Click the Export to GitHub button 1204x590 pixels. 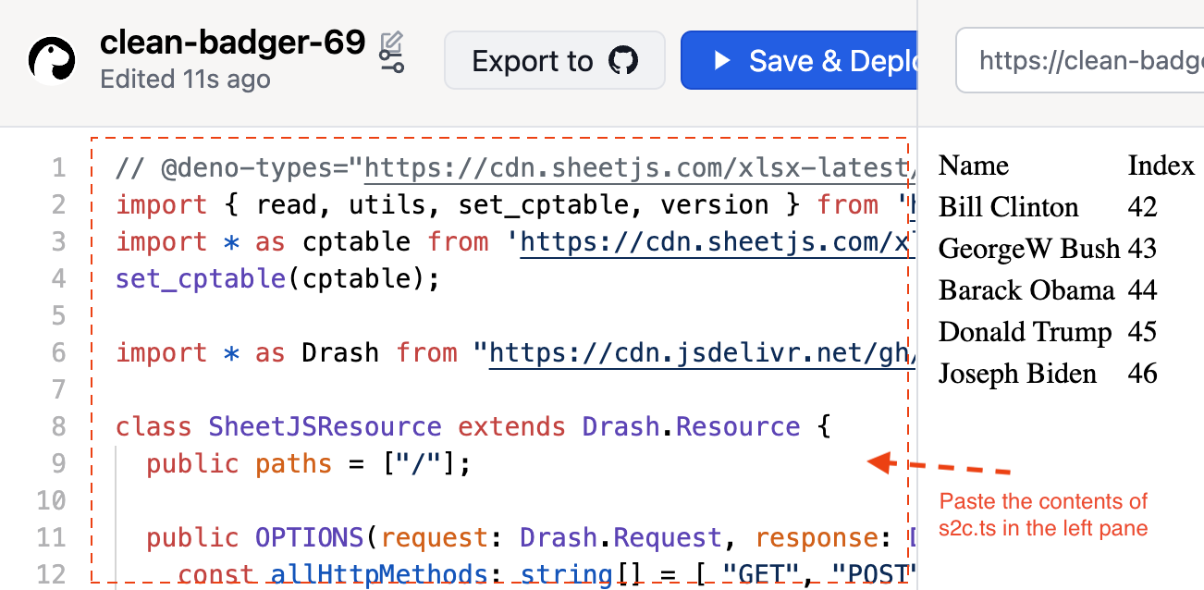(x=554, y=60)
